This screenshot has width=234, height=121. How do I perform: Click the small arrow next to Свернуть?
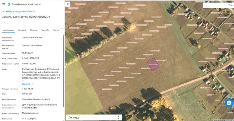point(32,84)
